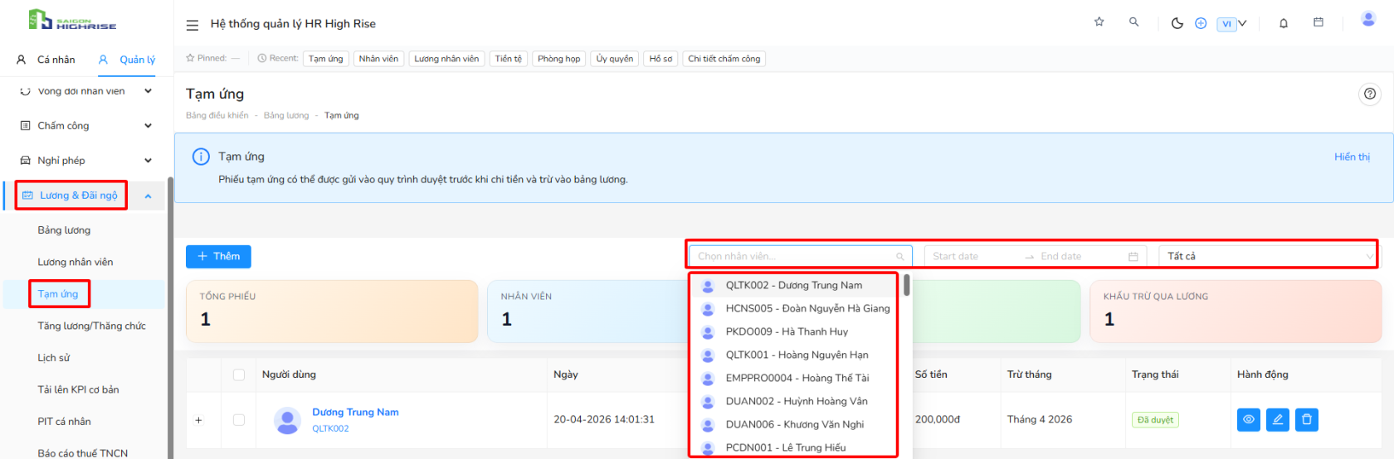Edit advance record pencil icon
Image resolution: width=1394 pixels, height=459 pixels.
pyautogui.click(x=1278, y=420)
